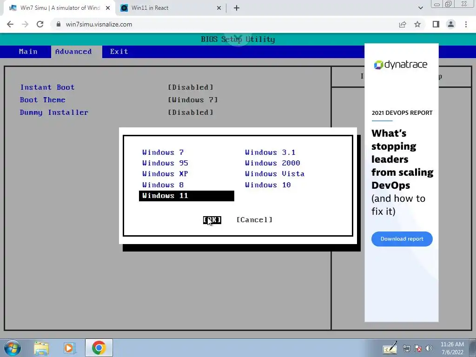The height and width of the screenshot is (357, 476).
Task: Choose Windows 95 in theme list
Action: click(165, 163)
